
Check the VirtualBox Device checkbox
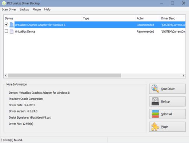coord(6,31)
